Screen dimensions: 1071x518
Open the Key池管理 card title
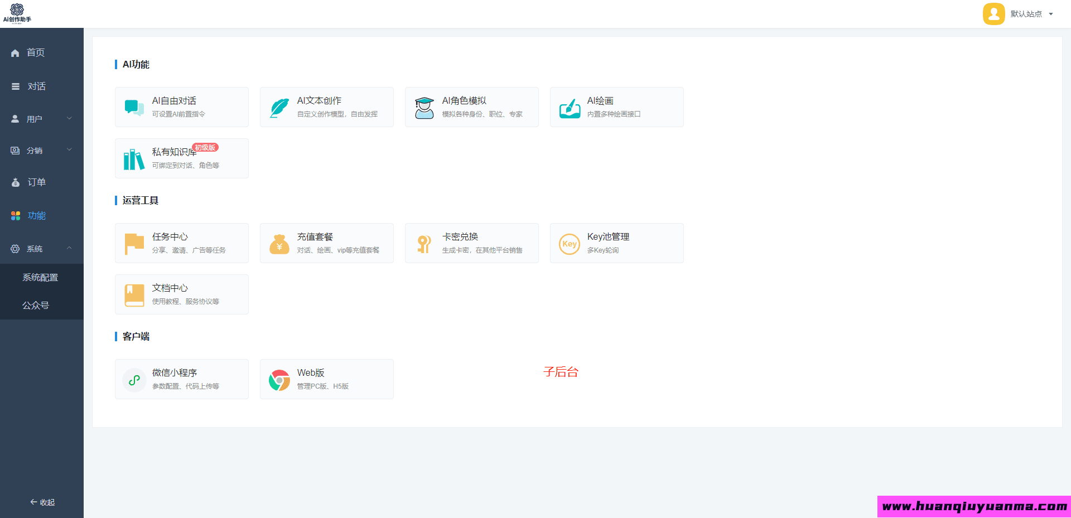(x=608, y=237)
